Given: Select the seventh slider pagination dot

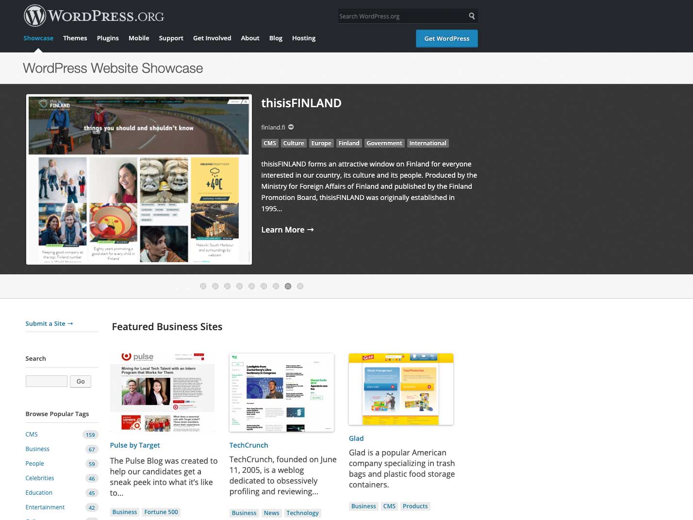Looking at the screenshot, I should (276, 286).
